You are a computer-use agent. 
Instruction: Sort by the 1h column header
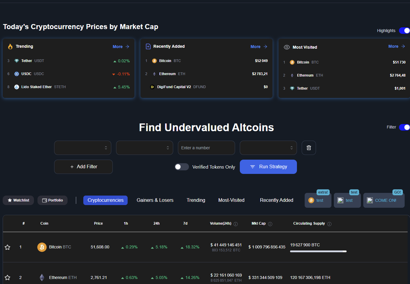click(x=126, y=223)
